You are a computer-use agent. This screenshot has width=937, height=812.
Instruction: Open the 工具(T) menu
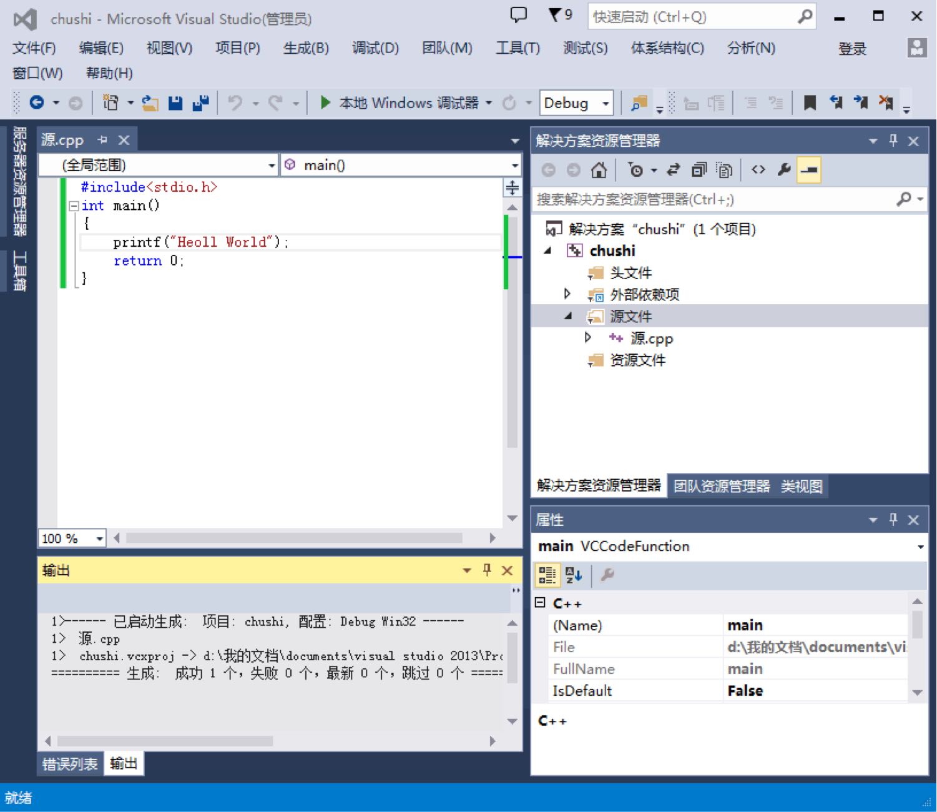point(518,48)
